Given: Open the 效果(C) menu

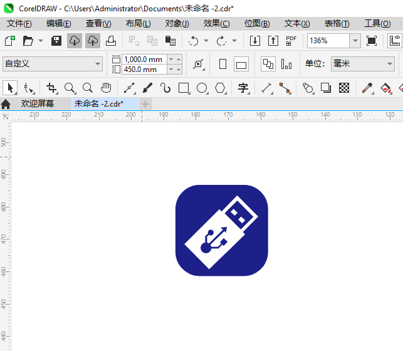Looking at the screenshot, I should [x=216, y=24].
